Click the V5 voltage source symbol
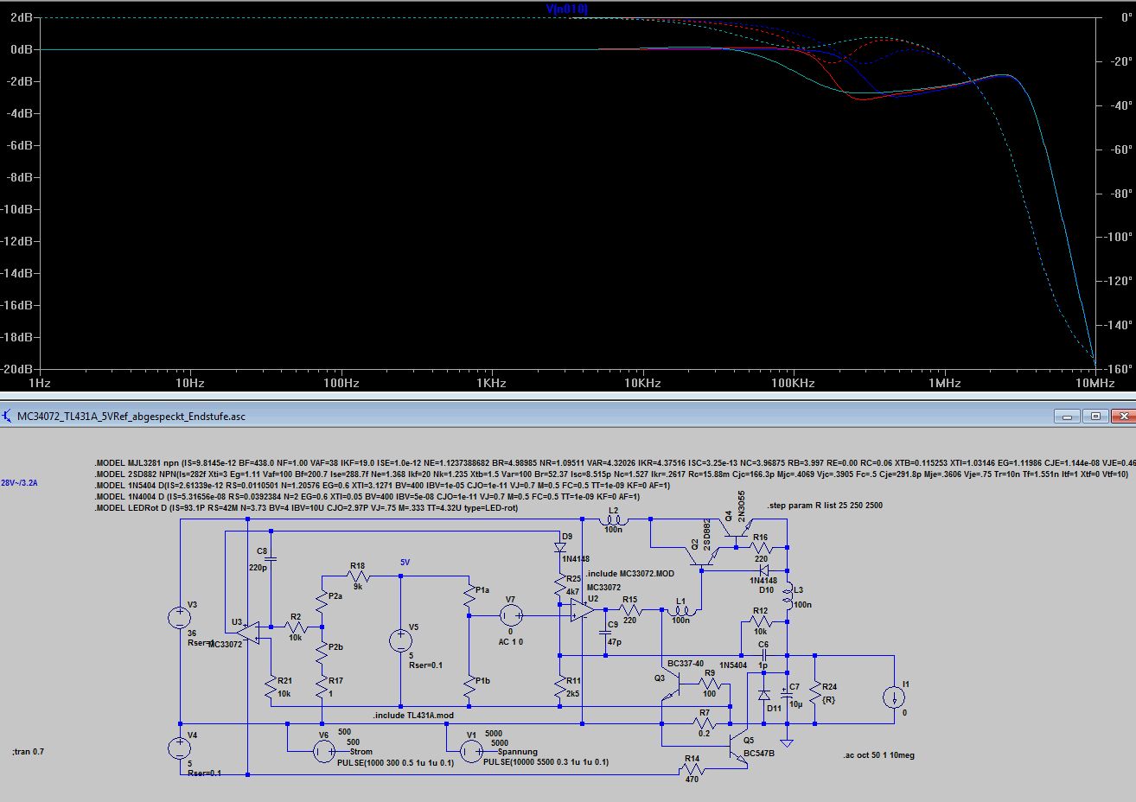Screen dimensions: 1136x802 [x=400, y=641]
